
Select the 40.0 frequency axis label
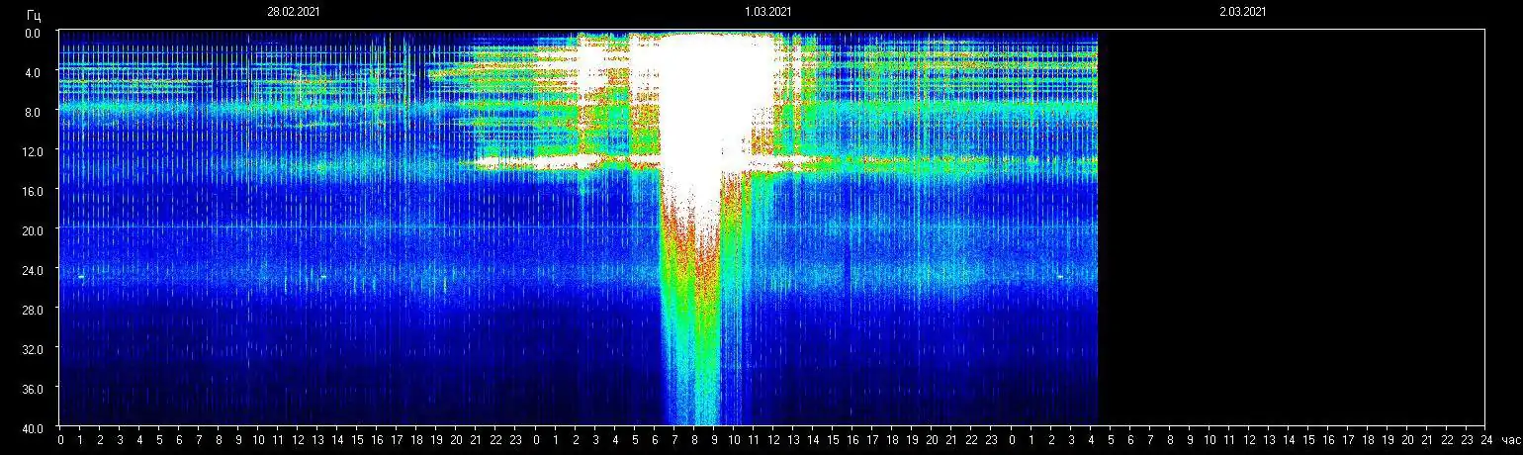pyautogui.click(x=32, y=427)
